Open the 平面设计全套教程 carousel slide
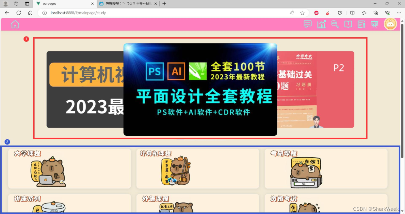The height and width of the screenshot is (214, 405). [200, 89]
